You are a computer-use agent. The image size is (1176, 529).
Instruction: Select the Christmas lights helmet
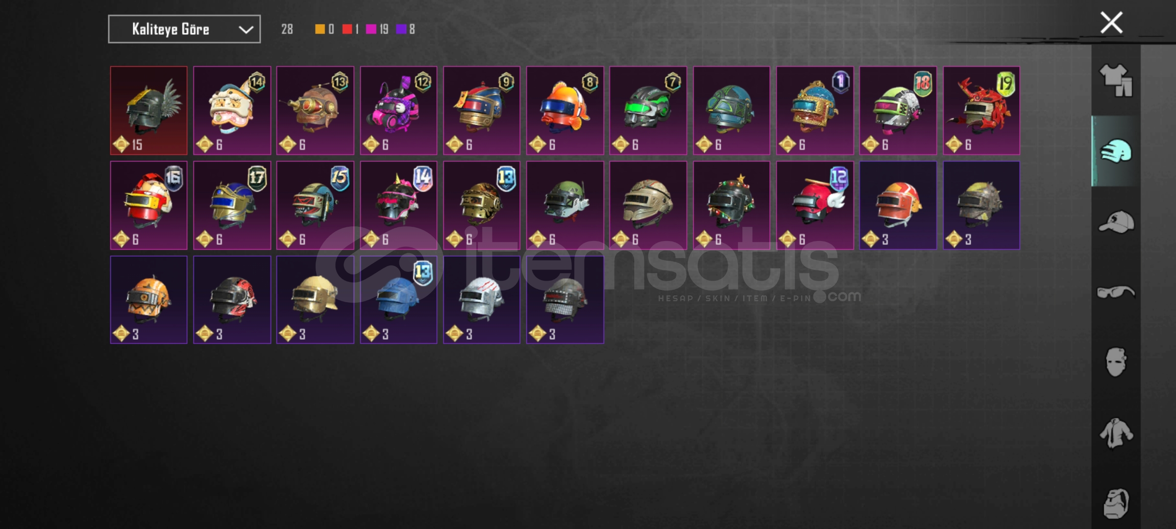pyautogui.click(x=732, y=205)
